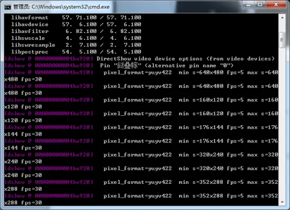
Task: Click the last x288 fps=30 line
Action: coord(23,203)
